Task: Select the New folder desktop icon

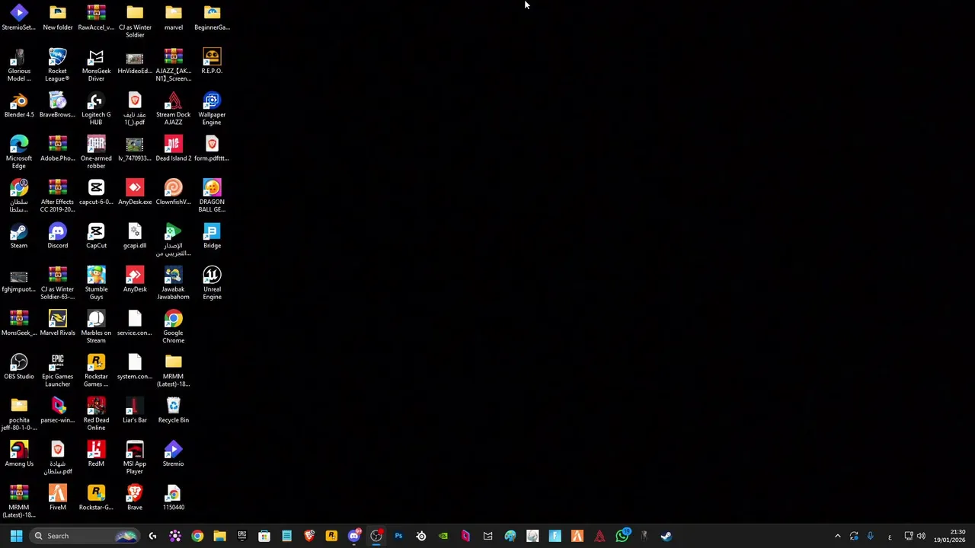Action: point(57,18)
